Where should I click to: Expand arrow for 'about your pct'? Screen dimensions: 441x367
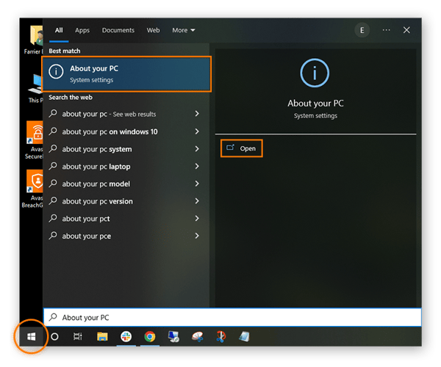pos(197,219)
